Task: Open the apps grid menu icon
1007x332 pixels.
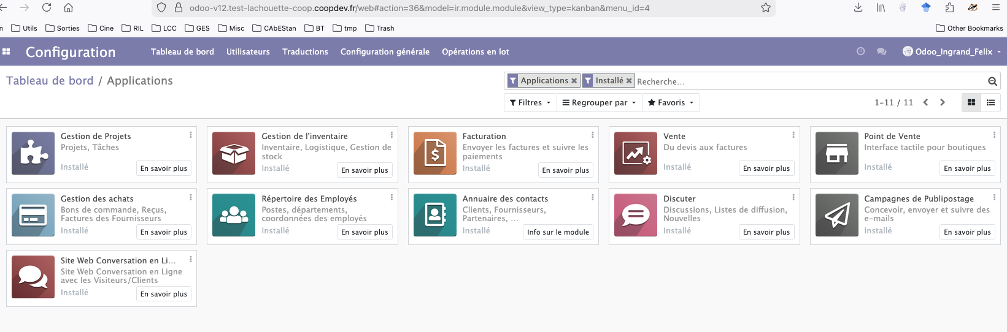Action: pyautogui.click(x=6, y=52)
